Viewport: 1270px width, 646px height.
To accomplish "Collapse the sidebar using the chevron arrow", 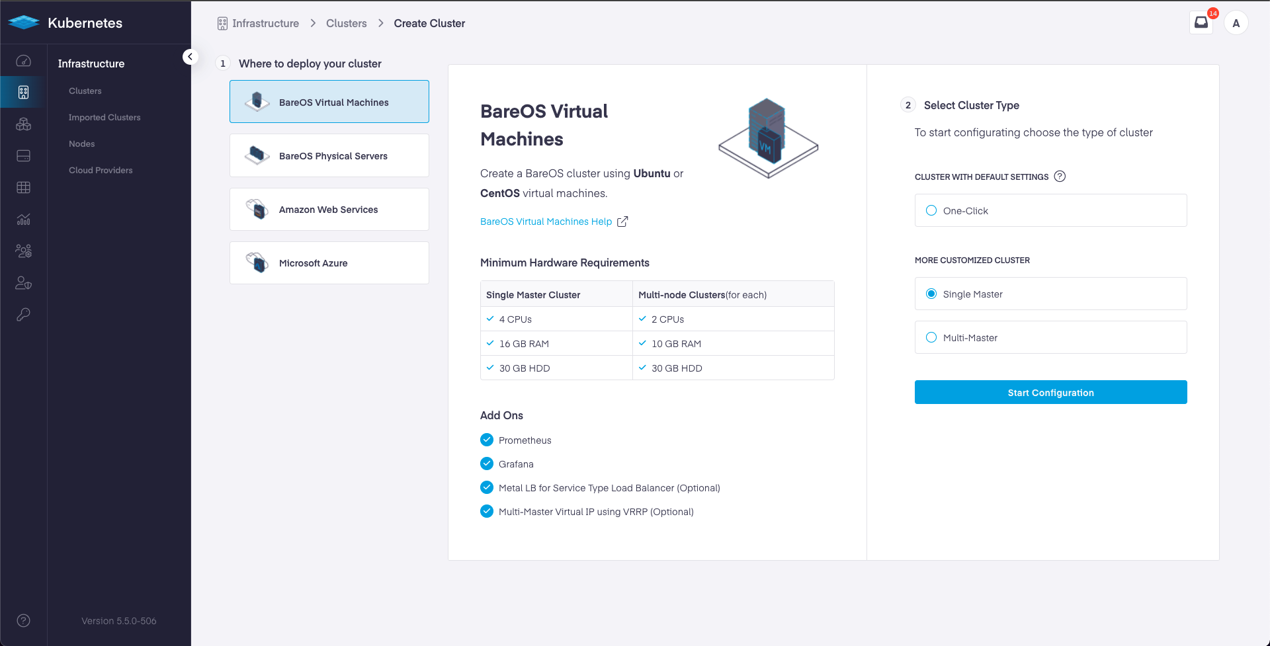I will pyautogui.click(x=190, y=56).
